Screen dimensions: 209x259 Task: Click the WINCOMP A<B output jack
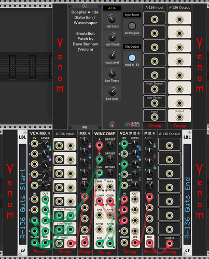coord(100,243)
